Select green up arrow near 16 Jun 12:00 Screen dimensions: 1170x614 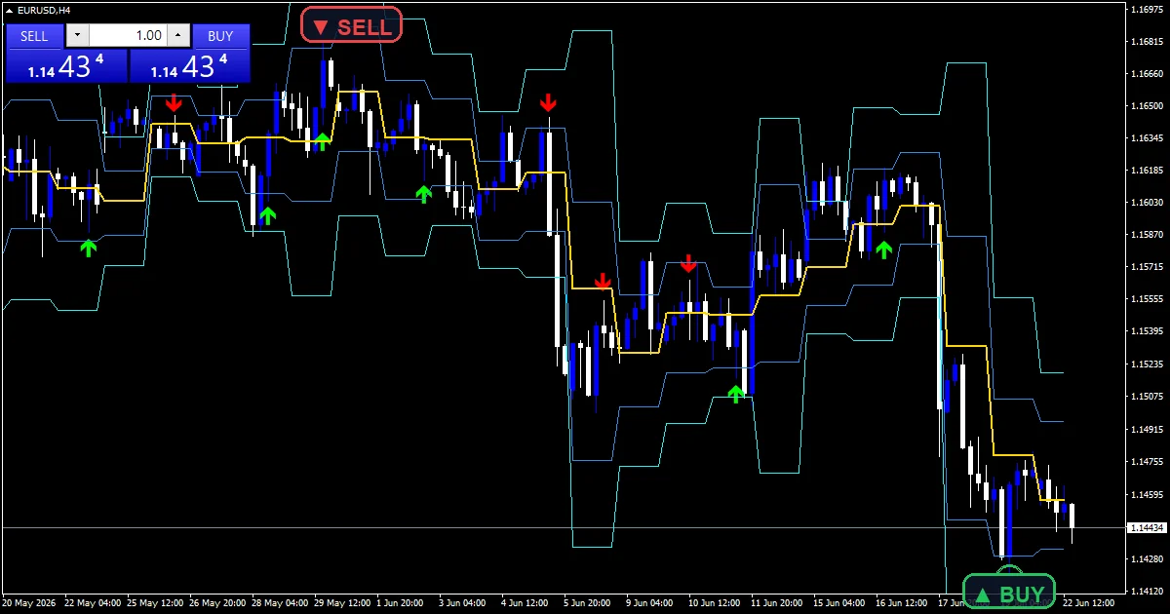(x=883, y=249)
